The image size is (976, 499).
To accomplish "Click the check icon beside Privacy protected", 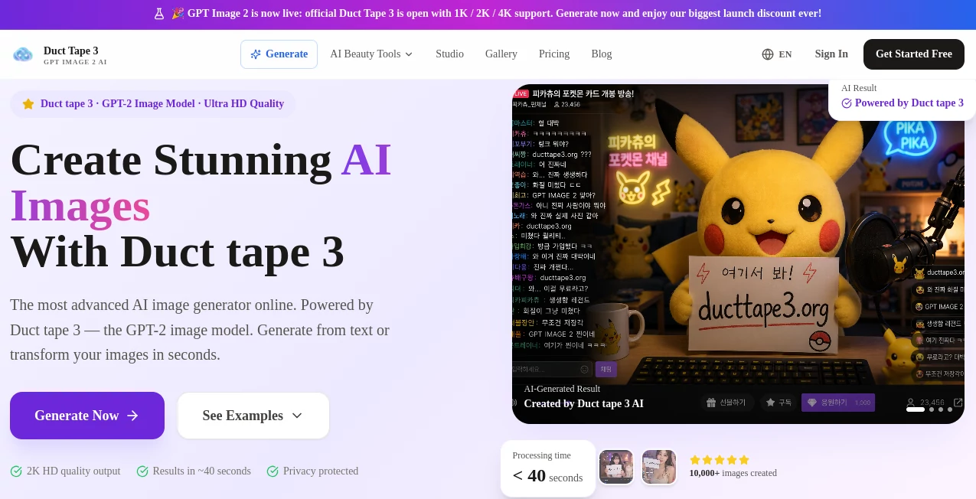I will (273, 471).
